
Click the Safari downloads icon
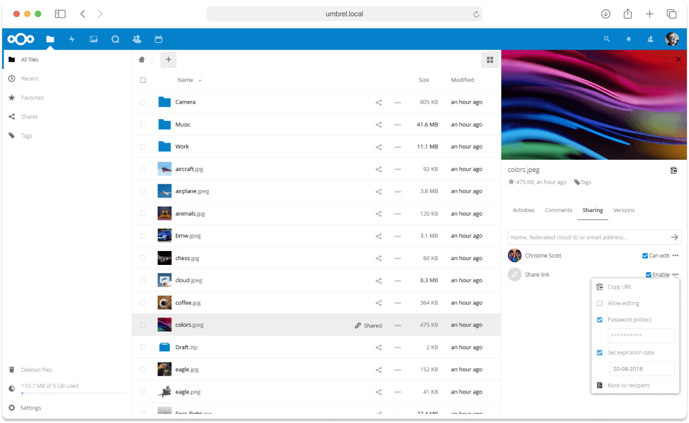click(x=606, y=14)
